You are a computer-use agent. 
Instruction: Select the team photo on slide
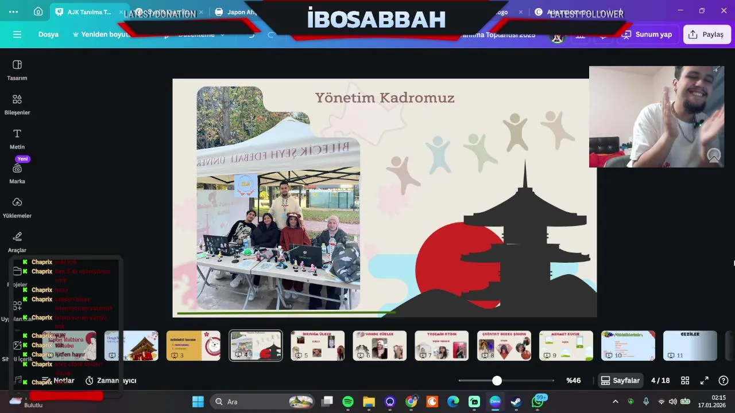[278, 198]
